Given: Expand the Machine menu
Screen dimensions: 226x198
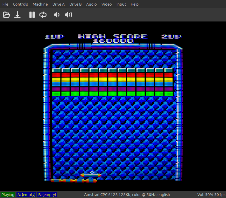Looking at the screenshot, I should point(40,4).
